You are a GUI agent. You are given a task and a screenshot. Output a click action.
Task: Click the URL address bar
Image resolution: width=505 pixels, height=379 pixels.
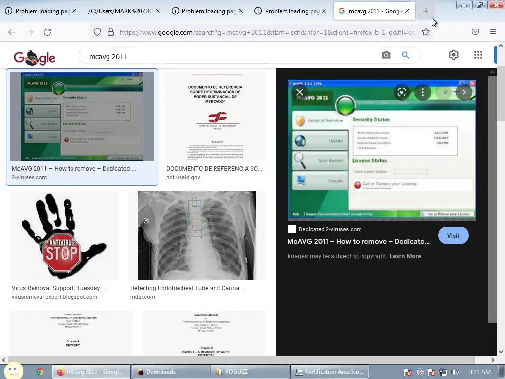pyautogui.click(x=267, y=32)
